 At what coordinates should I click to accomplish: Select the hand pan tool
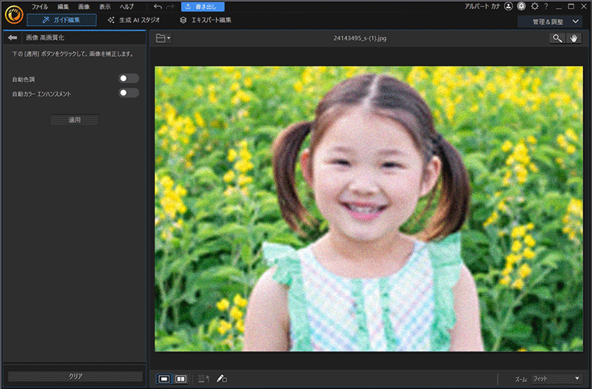(573, 38)
